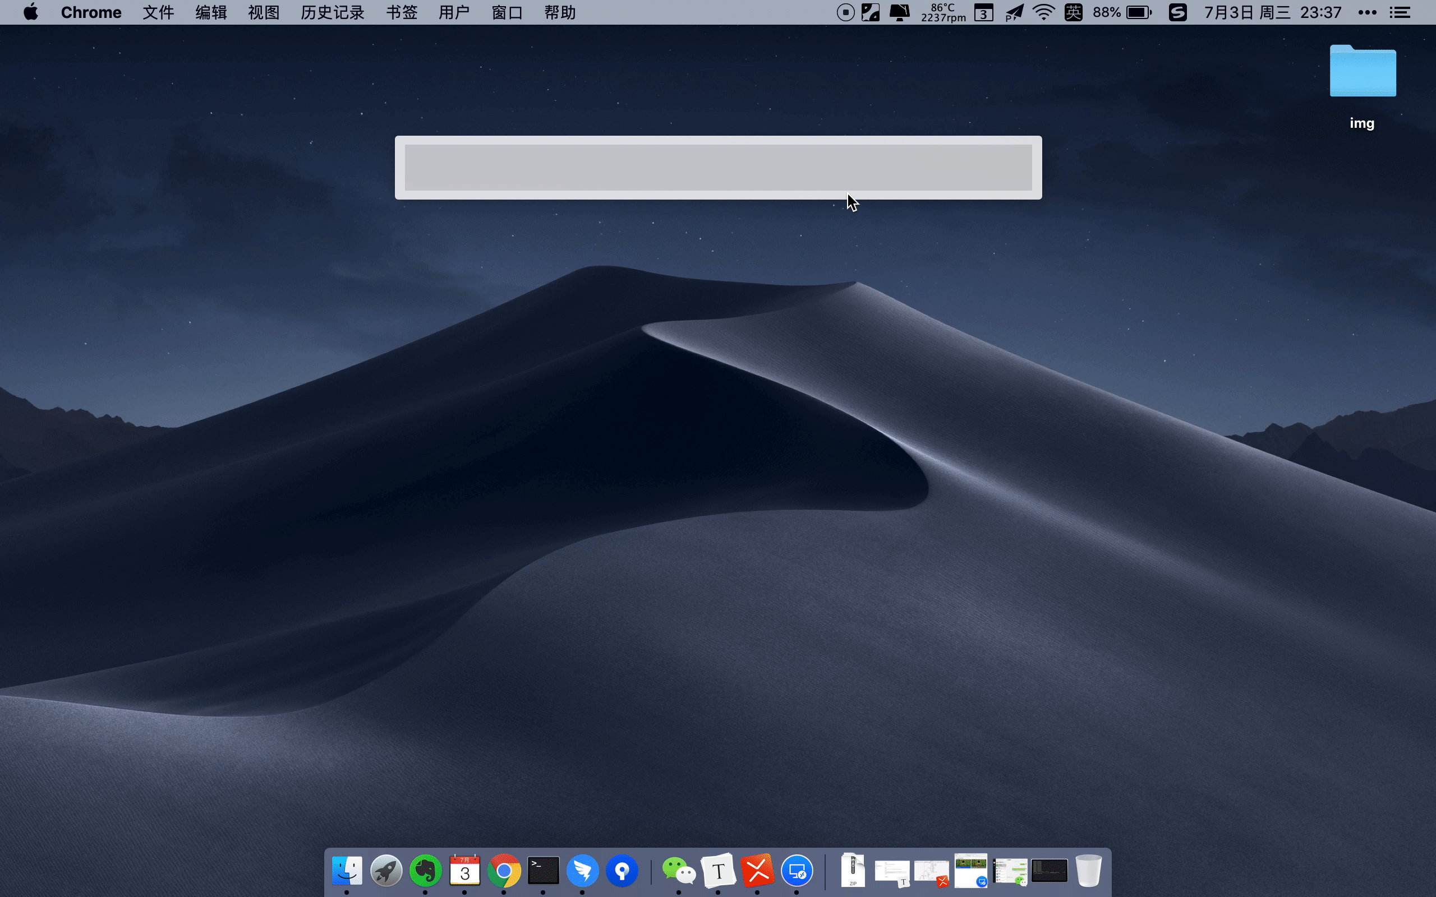
Task: Open Evernote elephant icon in dock
Action: (425, 871)
